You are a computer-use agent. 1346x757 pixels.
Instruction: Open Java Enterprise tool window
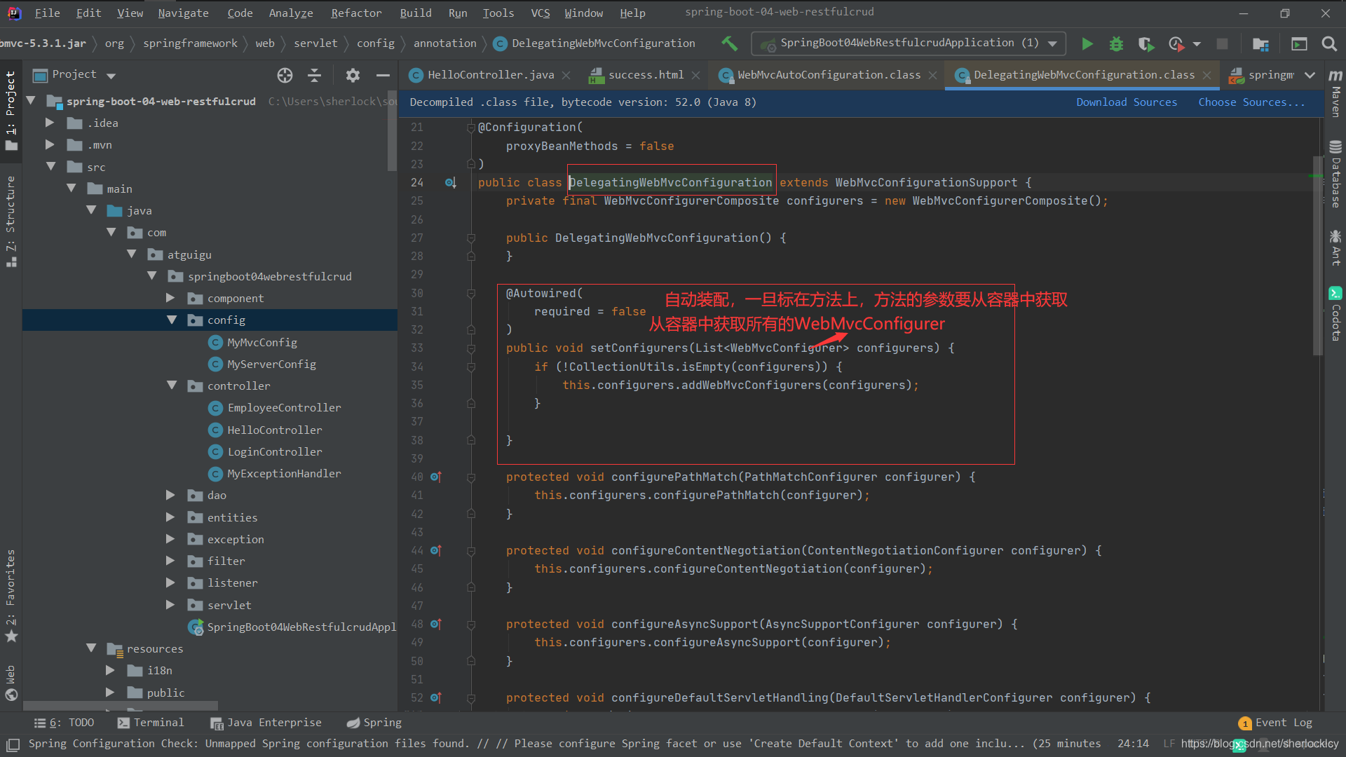(x=266, y=723)
